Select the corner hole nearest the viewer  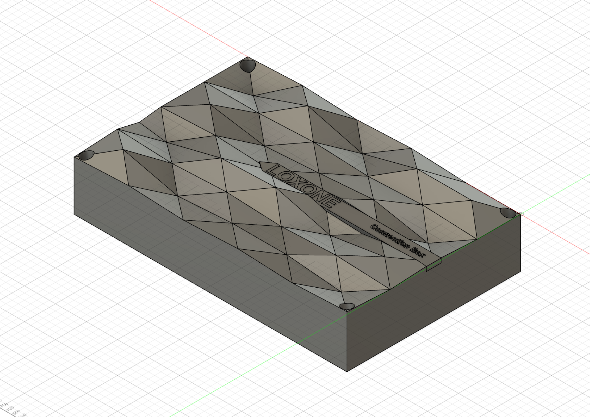click(x=347, y=306)
